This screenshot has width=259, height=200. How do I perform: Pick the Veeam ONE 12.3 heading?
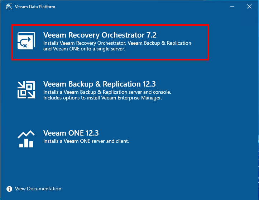(71, 133)
